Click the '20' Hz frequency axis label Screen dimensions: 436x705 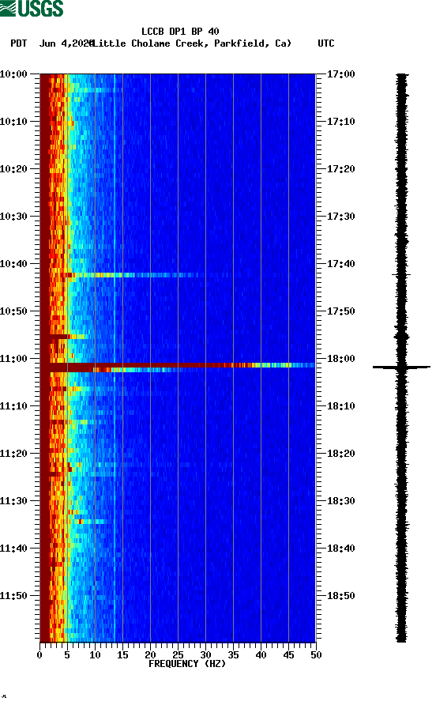(150, 655)
